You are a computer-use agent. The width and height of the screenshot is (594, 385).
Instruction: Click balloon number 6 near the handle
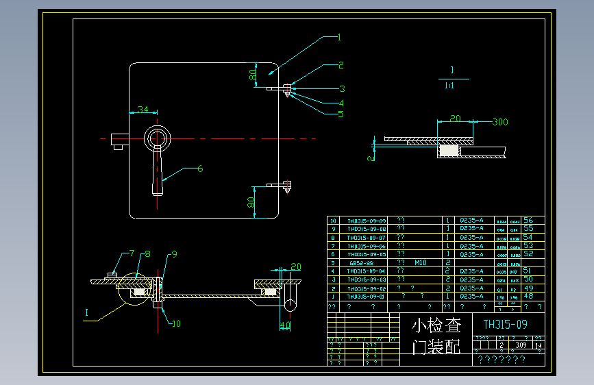click(201, 169)
